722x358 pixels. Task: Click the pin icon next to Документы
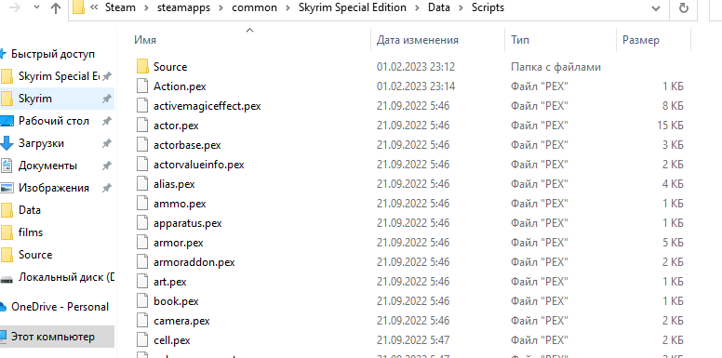(x=107, y=166)
